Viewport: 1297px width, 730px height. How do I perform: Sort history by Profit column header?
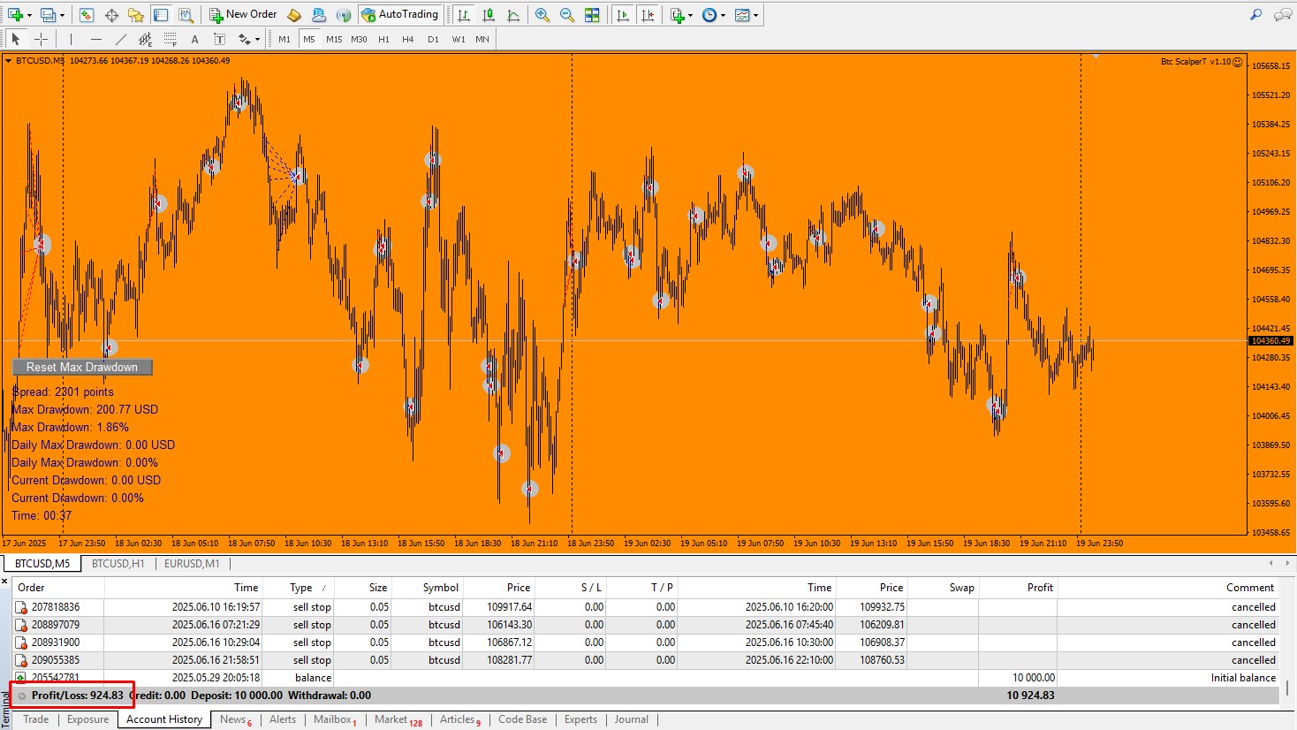(x=1039, y=588)
